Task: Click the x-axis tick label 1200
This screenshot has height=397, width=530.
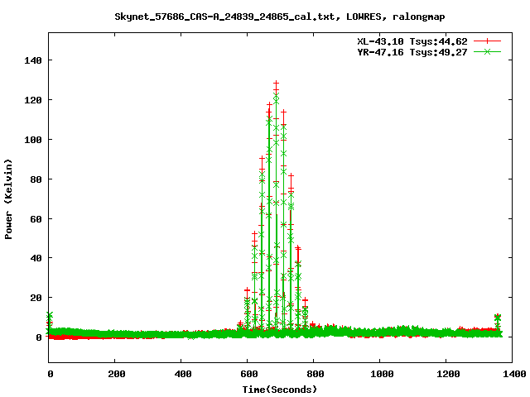Action: (448, 374)
